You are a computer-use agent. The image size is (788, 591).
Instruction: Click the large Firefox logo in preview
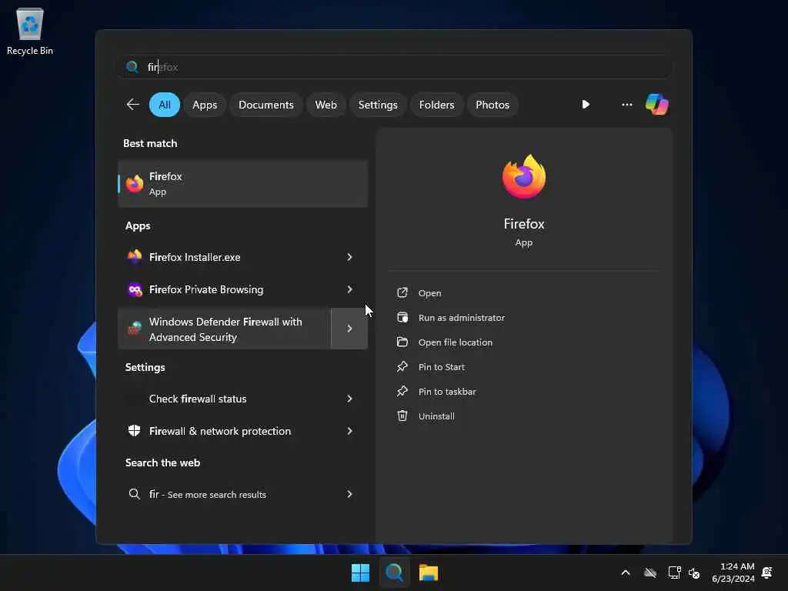[x=523, y=177]
